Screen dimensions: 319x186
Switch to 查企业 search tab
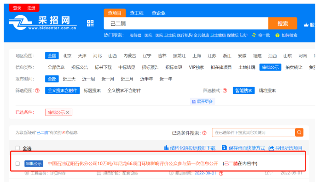coord(158,12)
